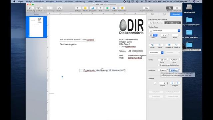Open the Zusammenarbeiten collaborate button

coord(146,8)
